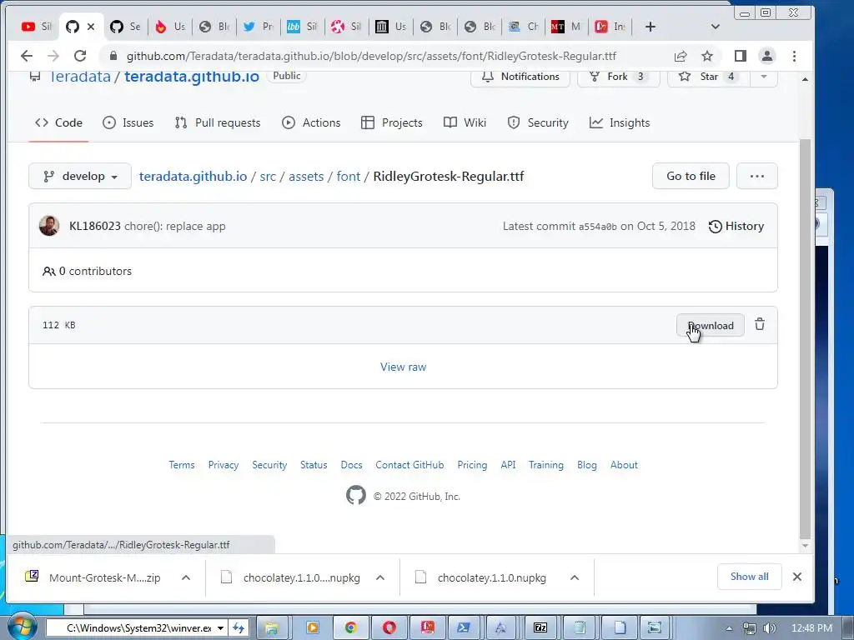The height and width of the screenshot is (640, 854).
Task: Show hidden system tray icons
Action: tap(729, 628)
